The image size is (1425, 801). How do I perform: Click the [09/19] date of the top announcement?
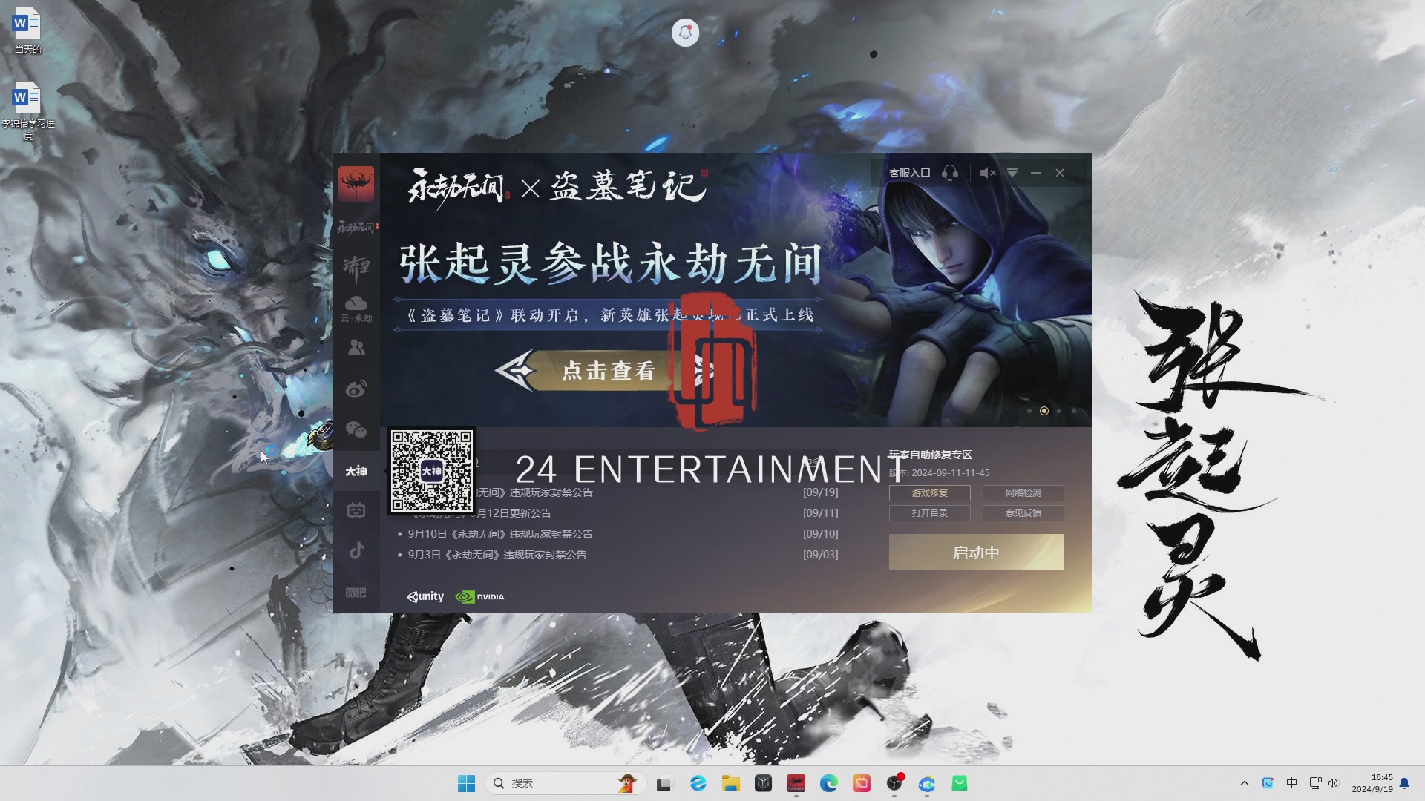click(821, 492)
